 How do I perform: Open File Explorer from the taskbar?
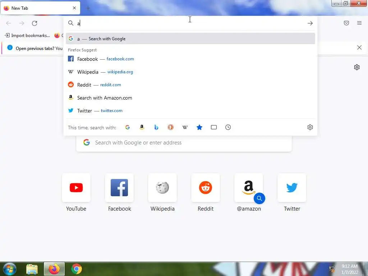(x=32, y=269)
